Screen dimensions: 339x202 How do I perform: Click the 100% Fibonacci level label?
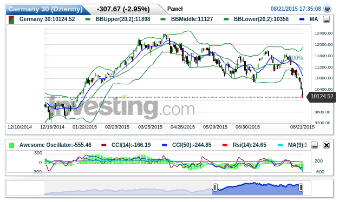(296, 58)
